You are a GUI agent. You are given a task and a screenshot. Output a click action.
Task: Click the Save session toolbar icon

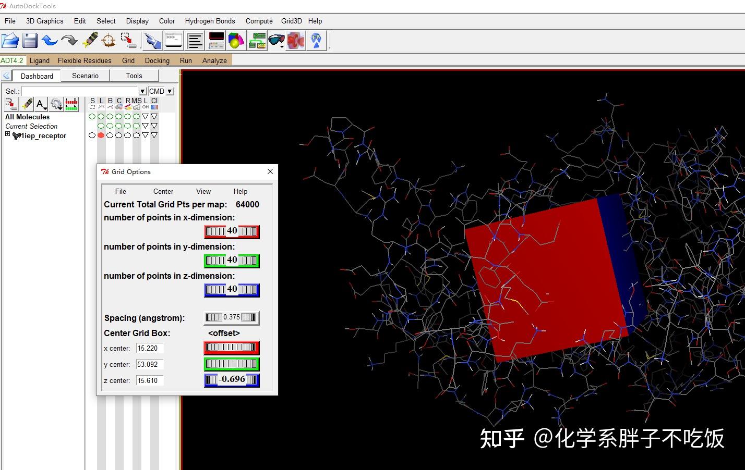29,40
